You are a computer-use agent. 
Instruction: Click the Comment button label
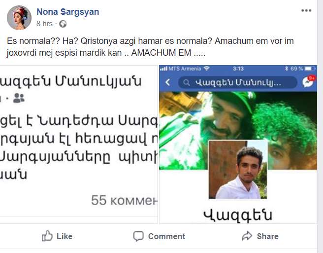(166, 236)
